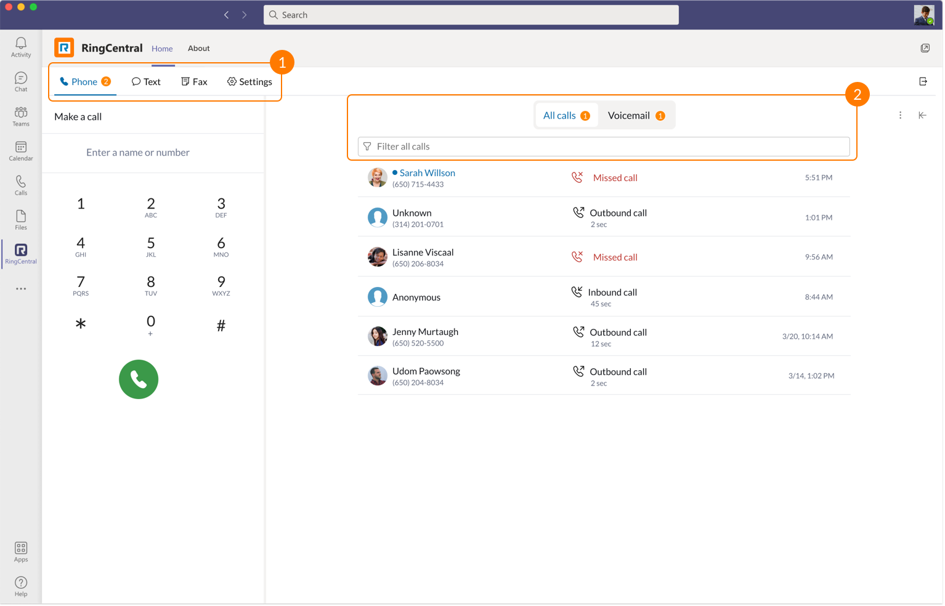Open the Fax tab
The width and height of the screenshot is (945, 606).
pyautogui.click(x=194, y=82)
